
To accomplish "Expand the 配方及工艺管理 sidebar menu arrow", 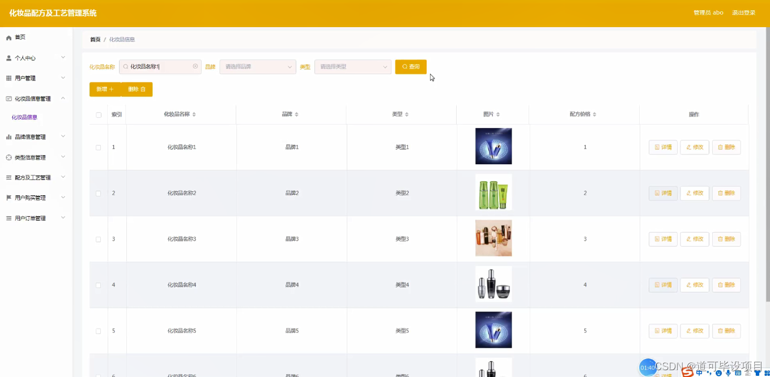I will [63, 177].
